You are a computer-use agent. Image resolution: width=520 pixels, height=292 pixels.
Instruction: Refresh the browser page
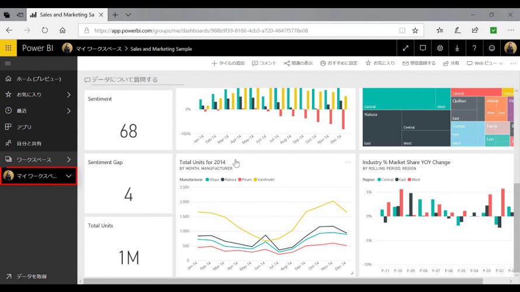click(x=44, y=30)
